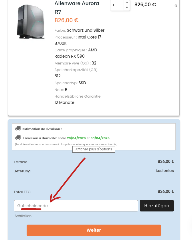This screenshot has width=192, height=240.
Task: Click the delivery date 29/04/2026
Action: 76,138
